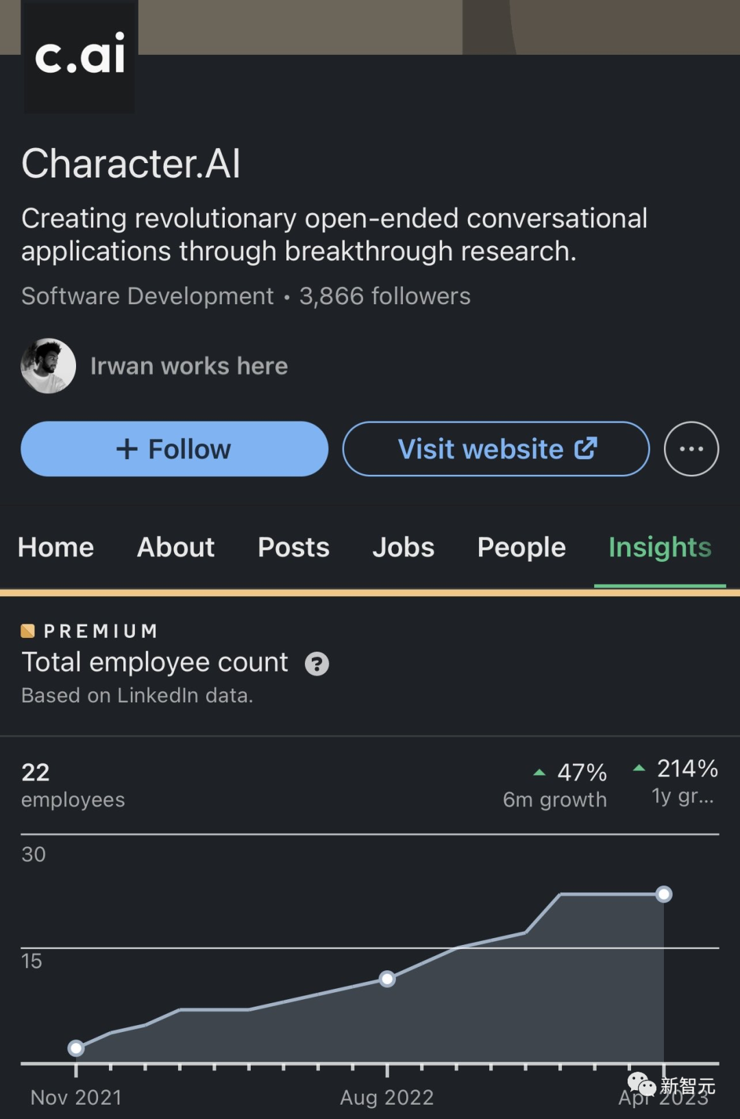Click the Irwan works here link

pos(189,366)
